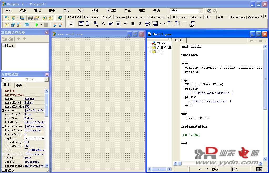
Task: Click the Step Over debug icon
Action: click(60, 25)
